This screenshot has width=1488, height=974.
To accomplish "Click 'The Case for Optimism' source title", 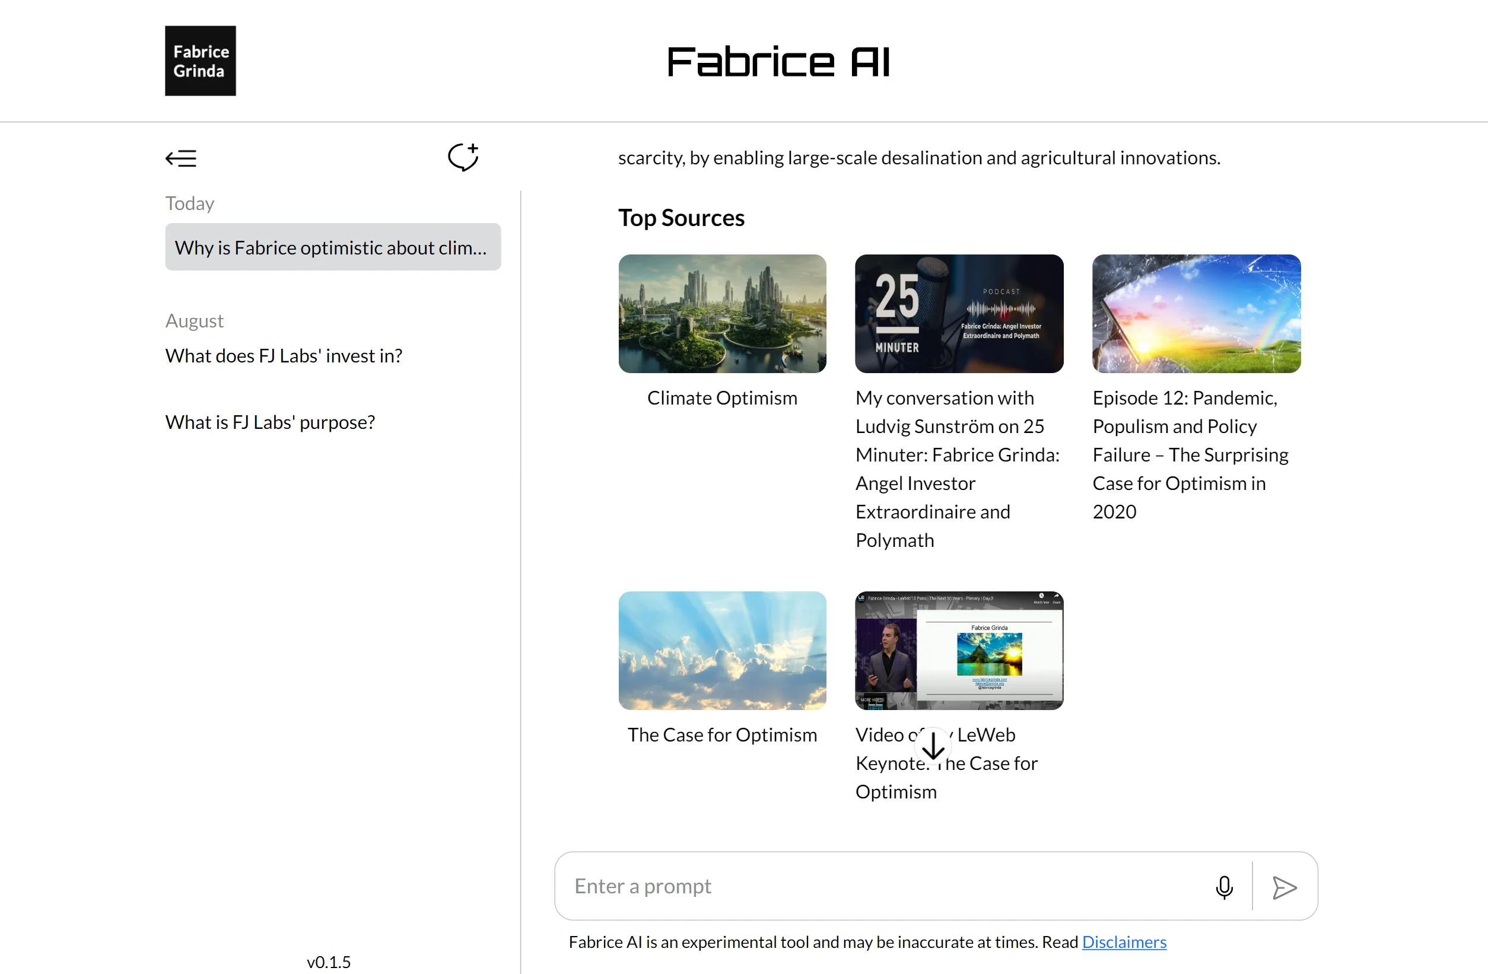I will pos(722,734).
